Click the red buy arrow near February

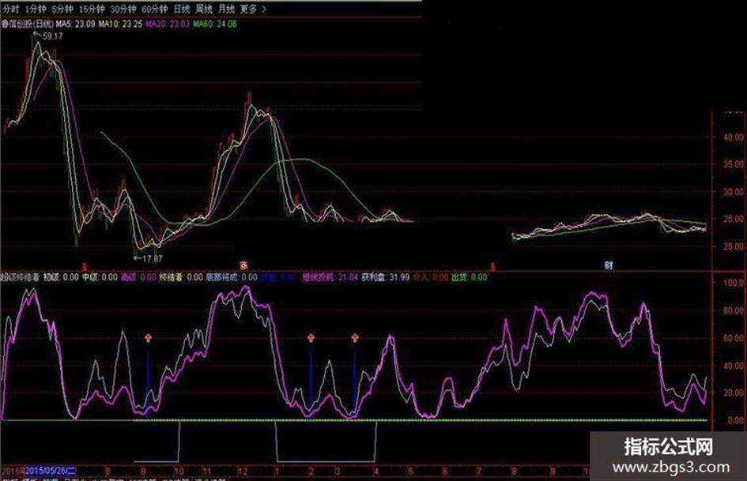point(311,338)
